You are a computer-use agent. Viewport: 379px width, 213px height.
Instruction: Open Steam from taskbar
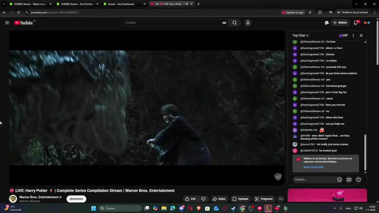(x=234, y=208)
